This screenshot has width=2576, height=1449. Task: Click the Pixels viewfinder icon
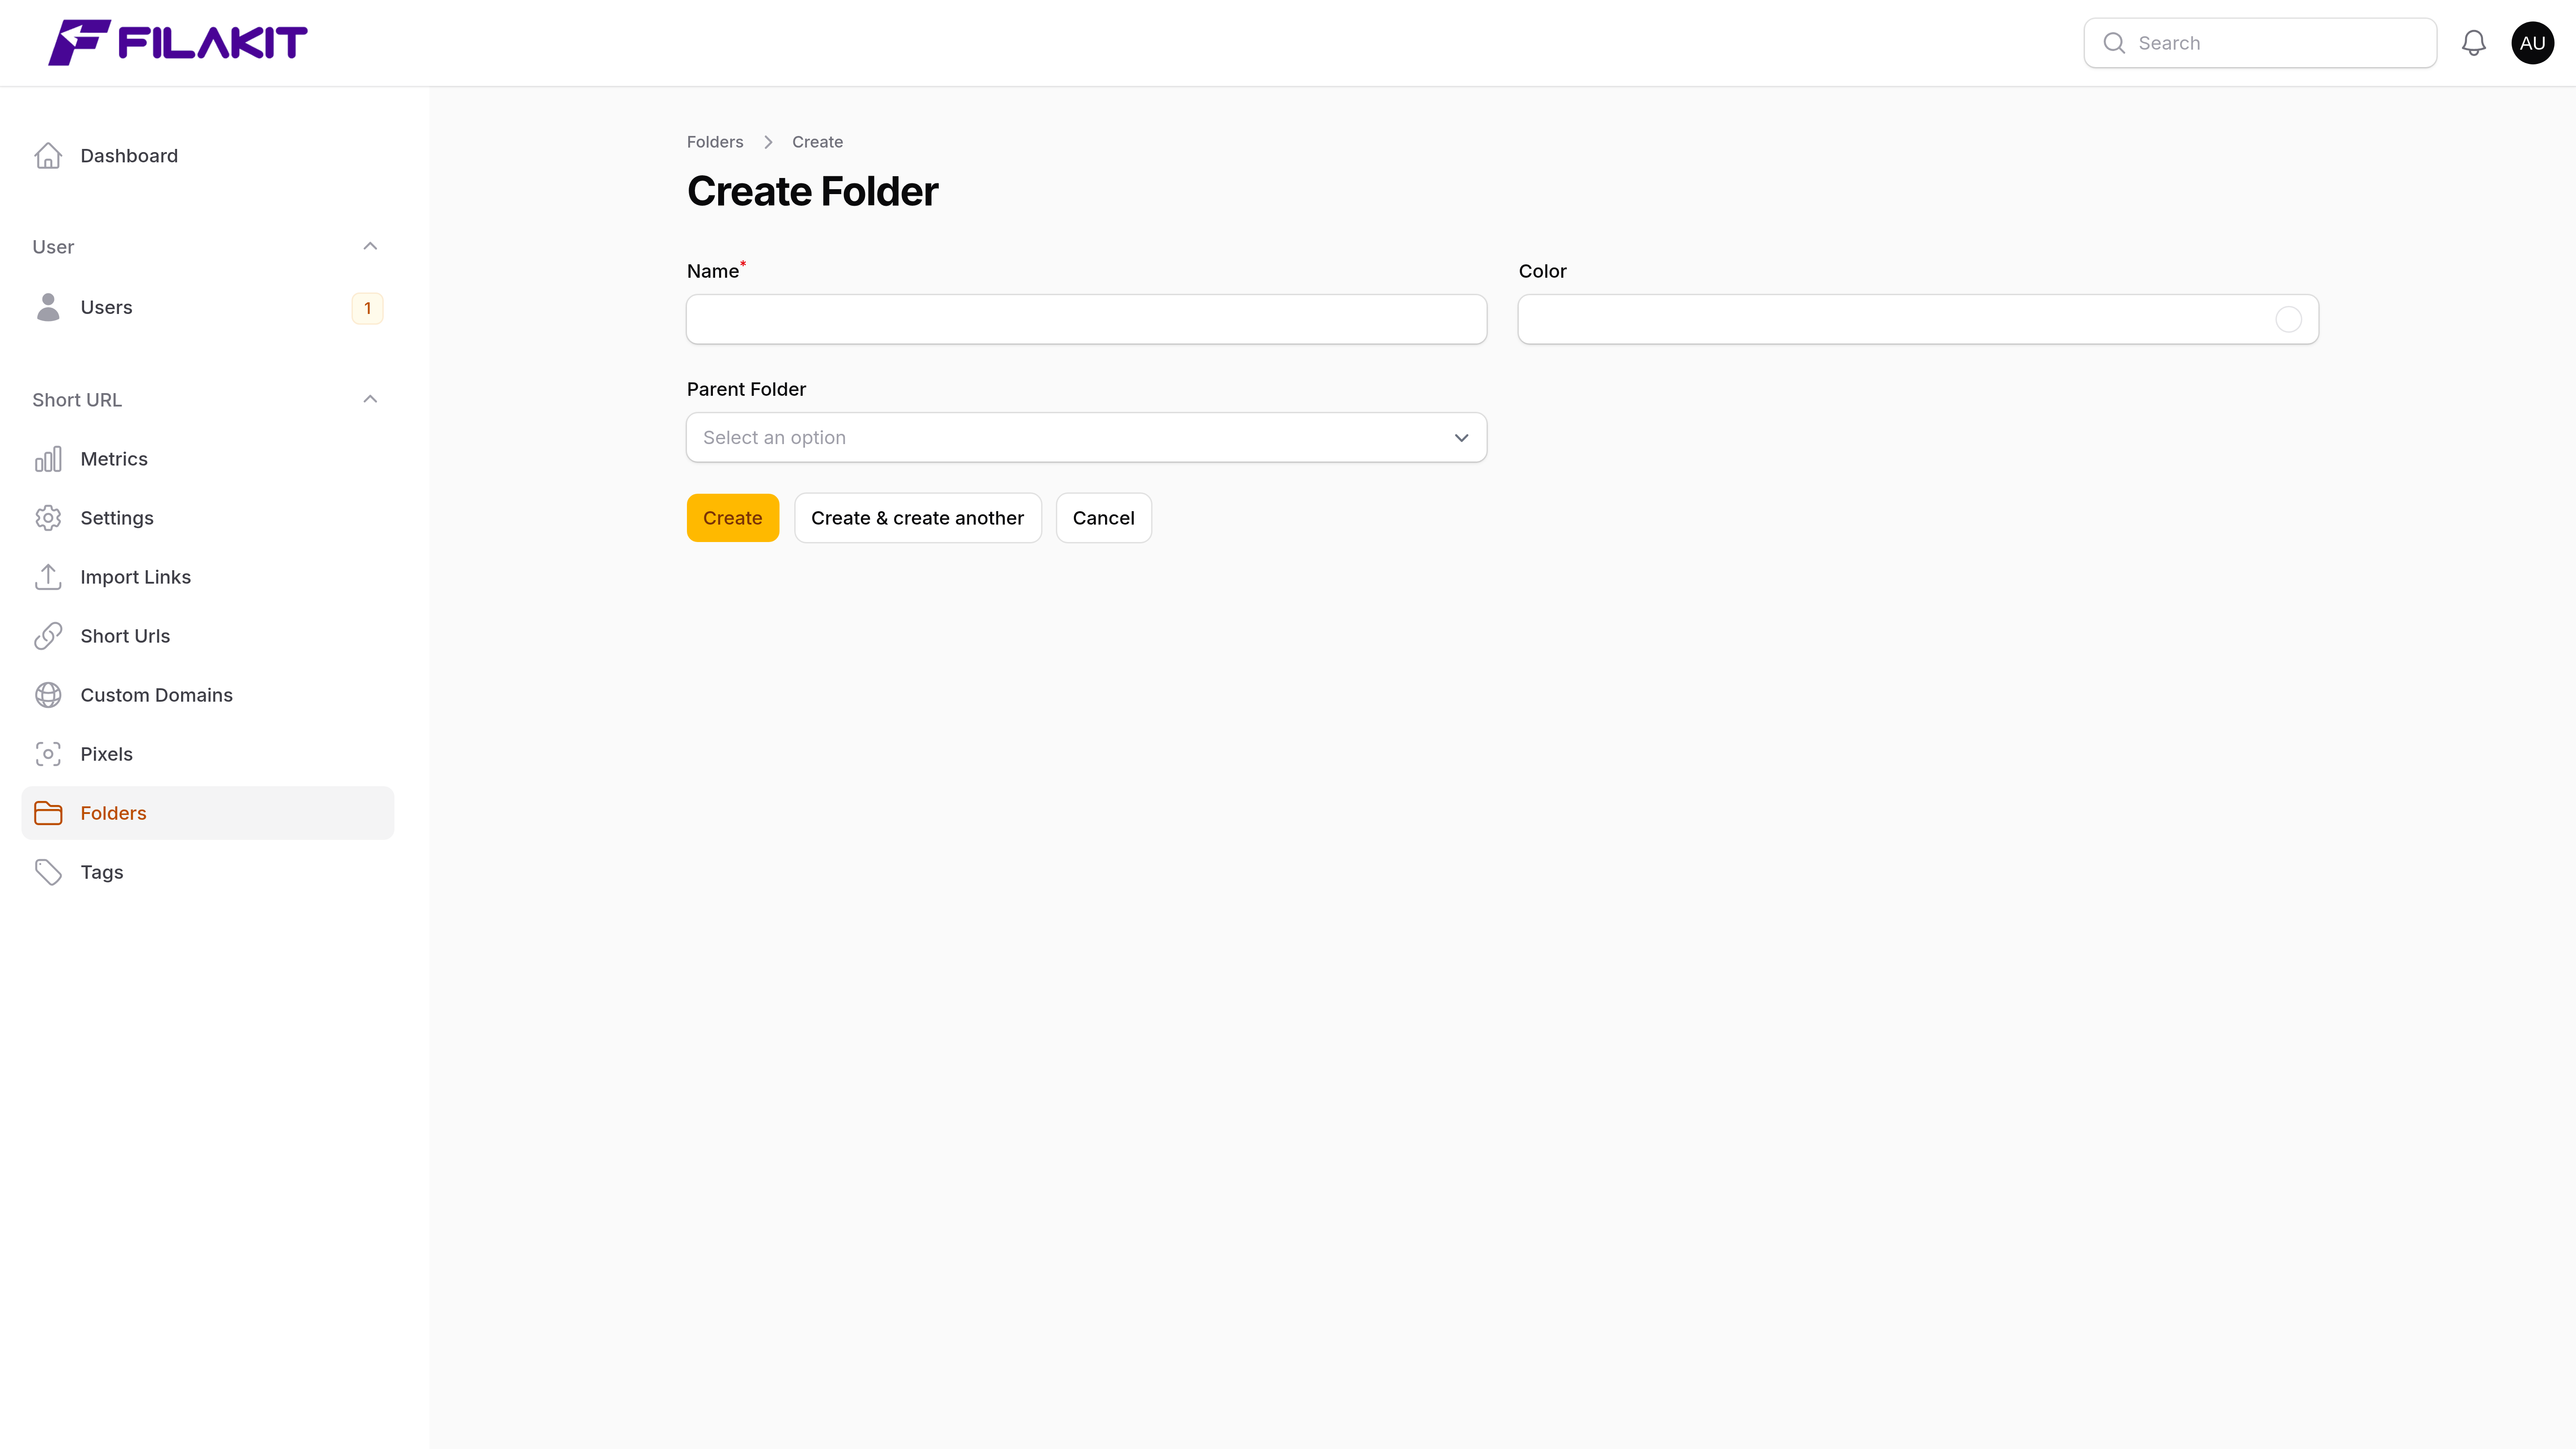[x=48, y=754]
